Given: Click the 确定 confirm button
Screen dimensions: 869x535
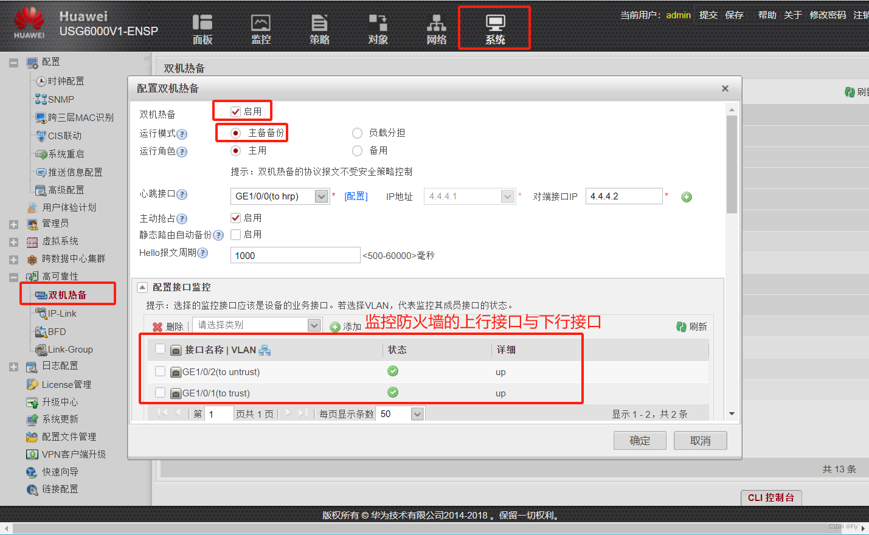Looking at the screenshot, I should (640, 441).
